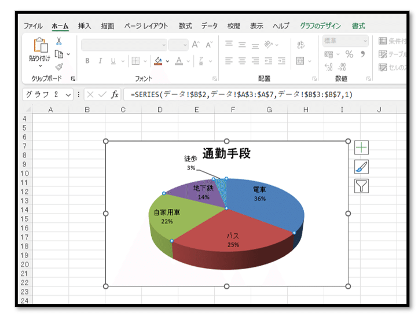
Task: Click the conditional formatting button
Action: pyautogui.click(x=393, y=41)
